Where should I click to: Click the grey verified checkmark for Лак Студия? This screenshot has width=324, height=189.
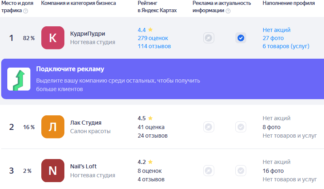tap(241, 127)
